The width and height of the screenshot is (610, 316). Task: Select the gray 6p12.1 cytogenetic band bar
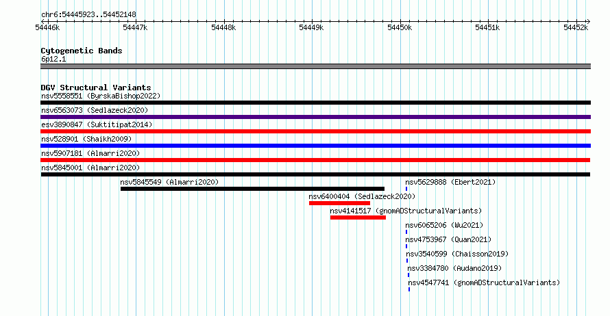click(x=315, y=66)
